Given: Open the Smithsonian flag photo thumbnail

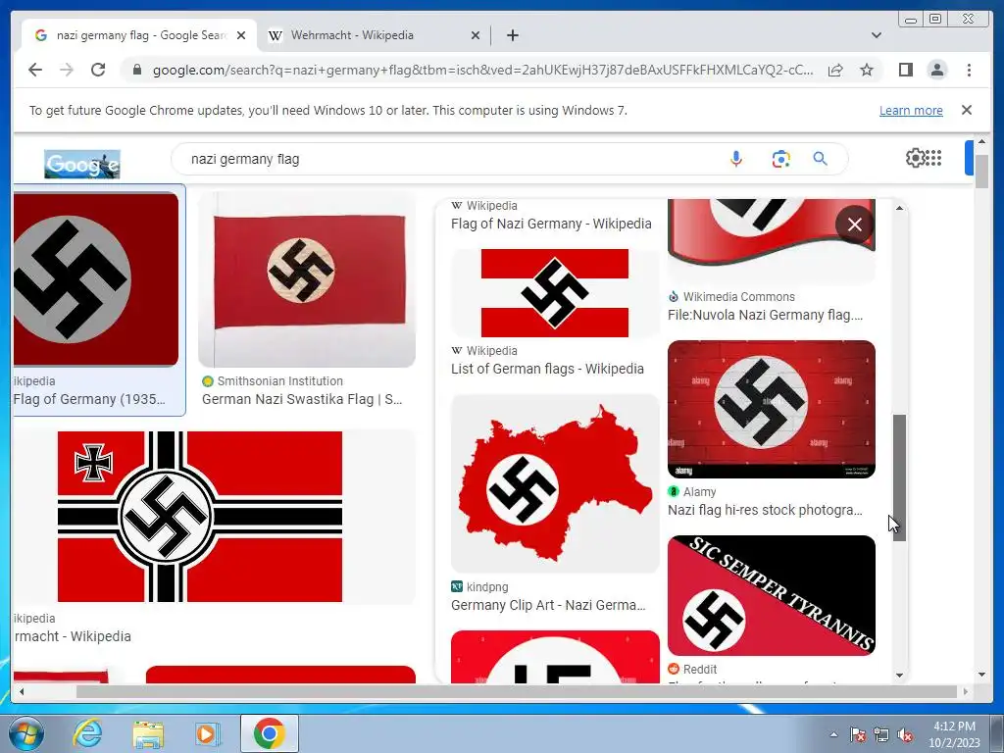Looking at the screenshot, I should 307,279.
